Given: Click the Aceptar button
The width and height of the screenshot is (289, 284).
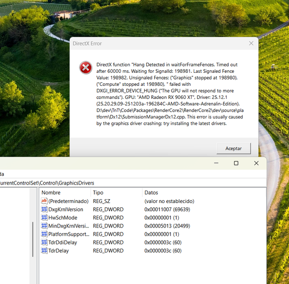Looking at the screenshot, I should (x=233, y=148).
